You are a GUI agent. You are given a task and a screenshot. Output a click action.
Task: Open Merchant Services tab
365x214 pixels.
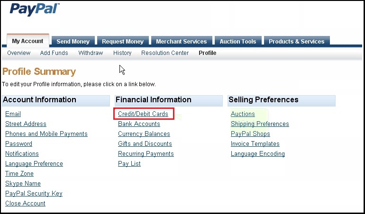pyautogui.click(x=182, y=41)
